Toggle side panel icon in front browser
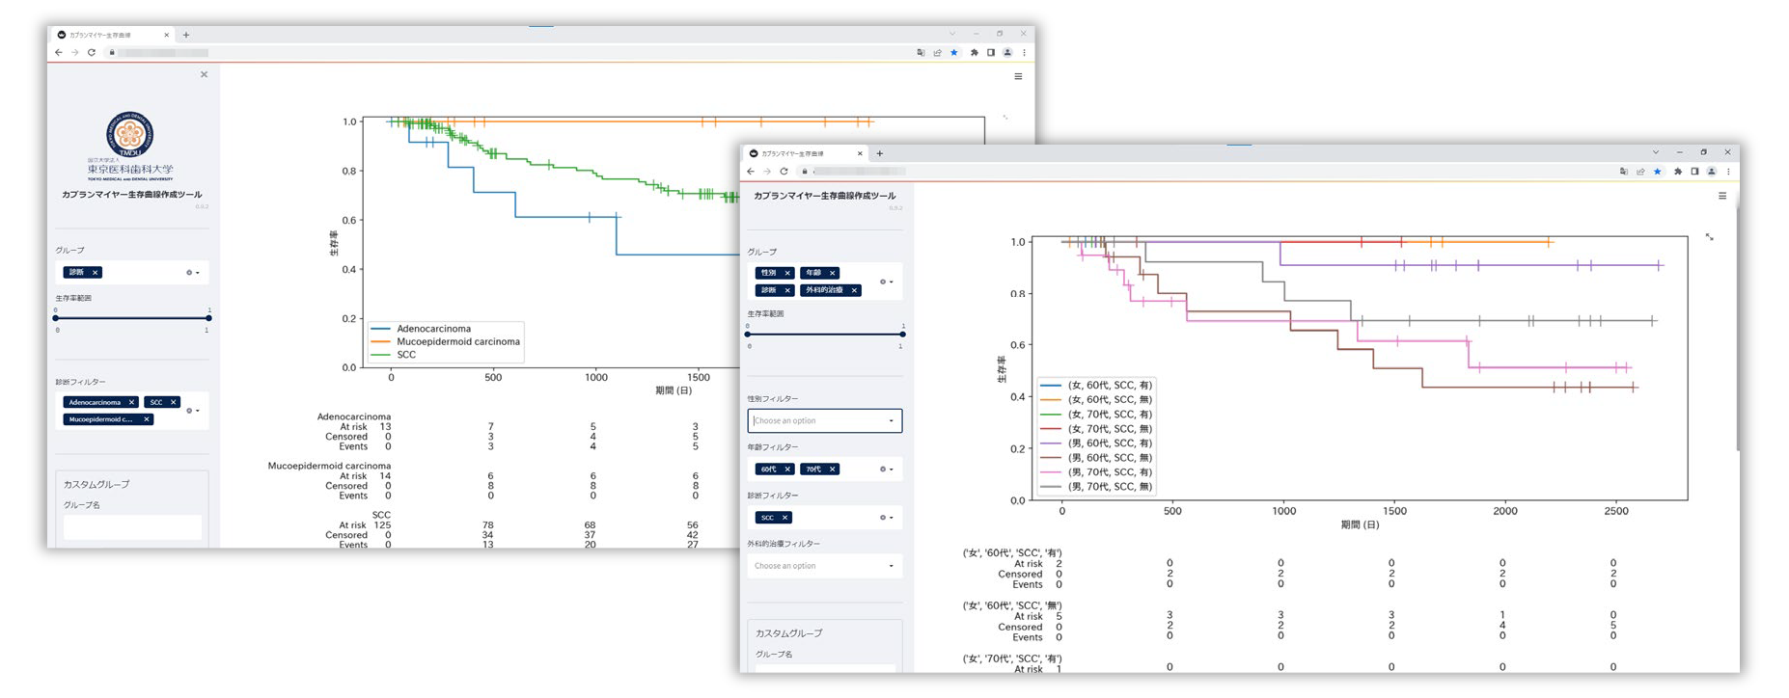The width and height of the screenshot is (1789, 698). pyautogui.click(x=1694, y=172)
